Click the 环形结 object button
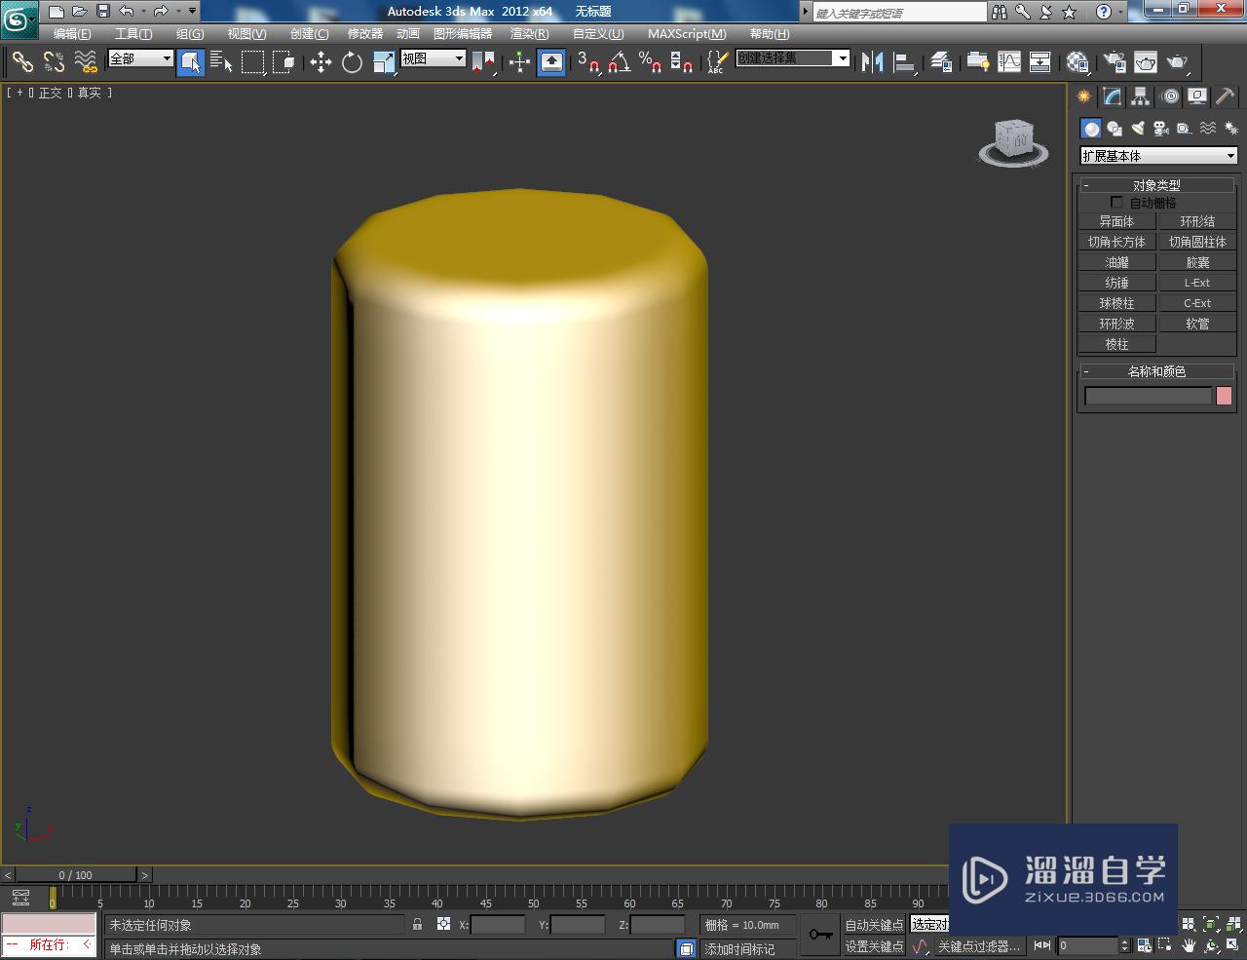Image resolution: width=1247 pixels, height=960 pixels. 1197,221
